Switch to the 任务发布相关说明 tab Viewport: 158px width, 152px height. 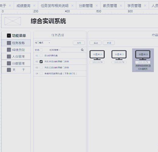(x=54, y=6)
